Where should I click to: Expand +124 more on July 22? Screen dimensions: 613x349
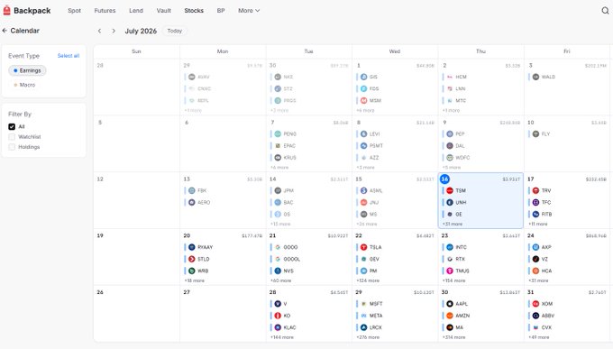click(x=368, y=280)
